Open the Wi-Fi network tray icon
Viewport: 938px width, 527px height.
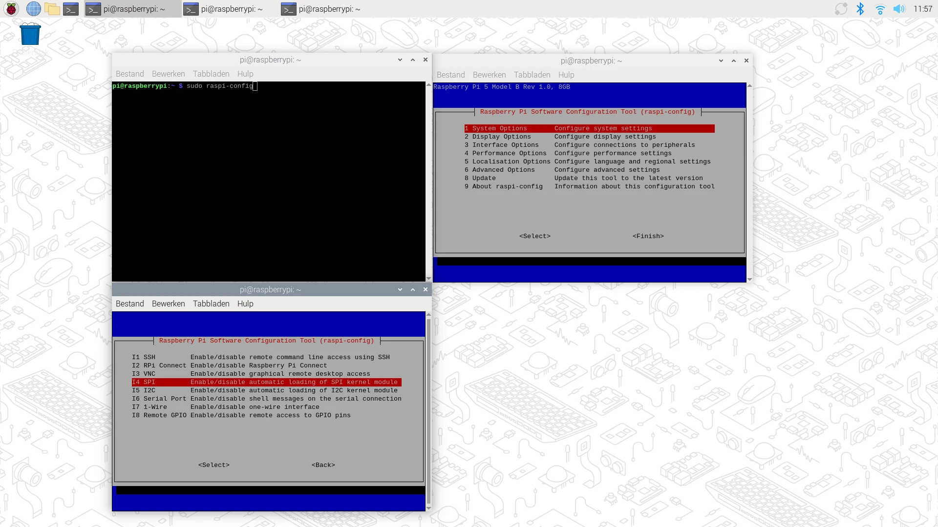880,9
